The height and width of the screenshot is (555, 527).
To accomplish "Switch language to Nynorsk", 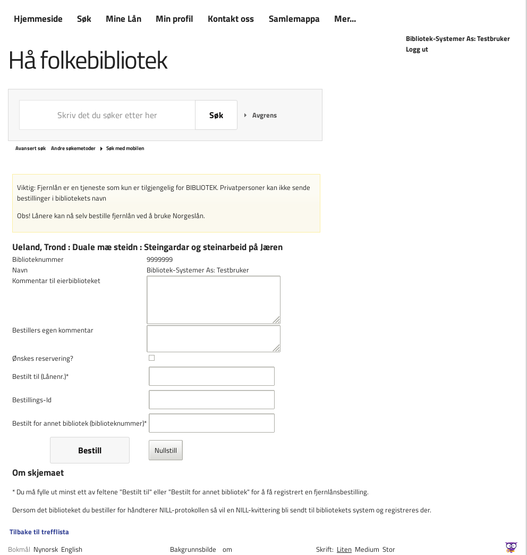I will [46, 550].
